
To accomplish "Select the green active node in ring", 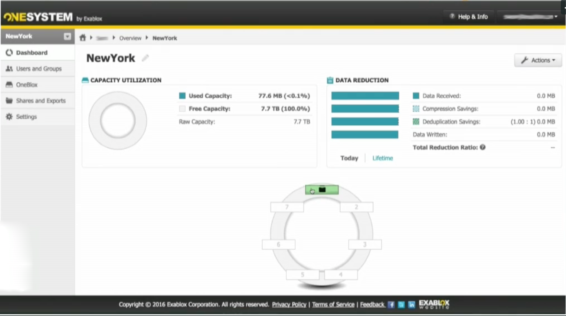I will [322, 190].
